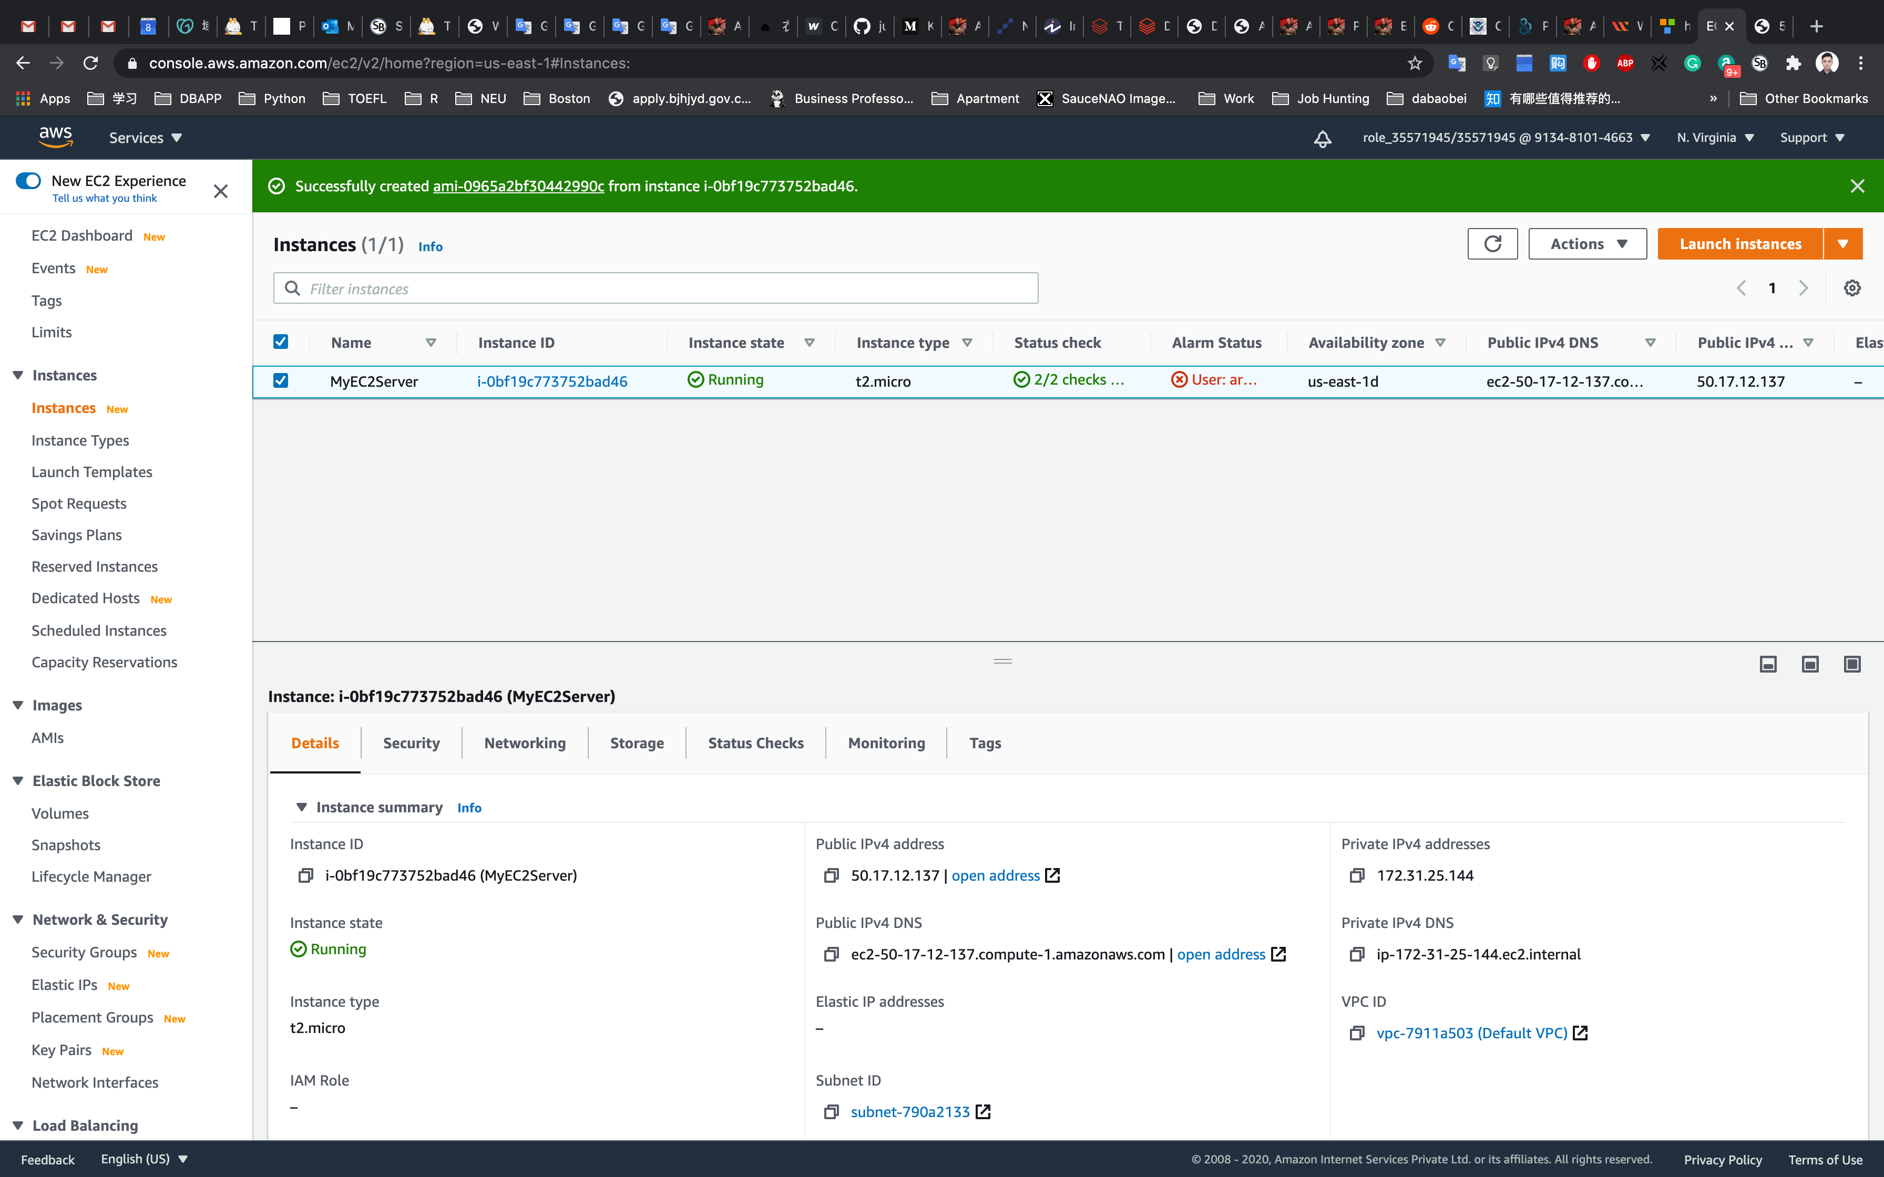Copy the public IPv4 address 50.17.12.137

tap(831, 876)
